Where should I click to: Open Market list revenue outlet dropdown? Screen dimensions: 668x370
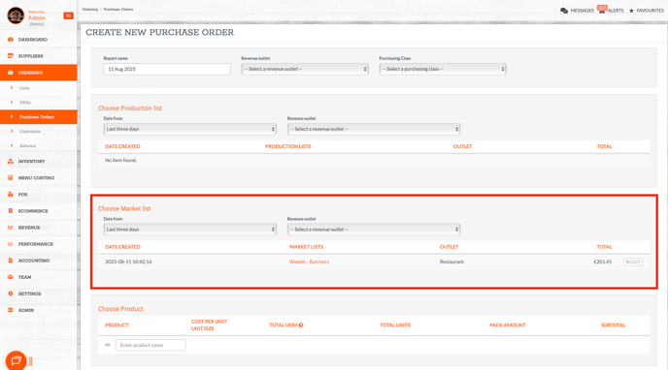tap(374, 230)
